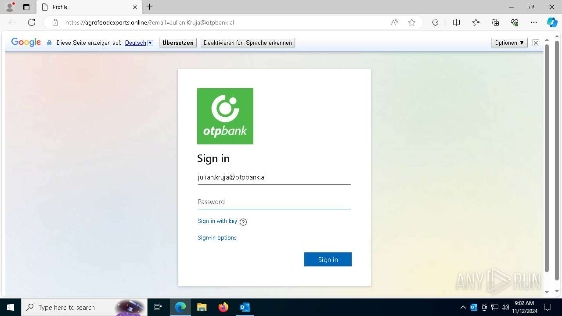Open the Favorites list icon
The image size is (562, 316).
coord(476,22)
